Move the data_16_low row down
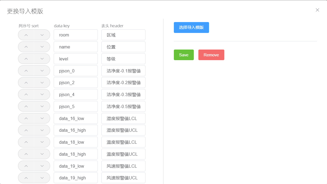This screenshot has width=327, height=184. 42,118
